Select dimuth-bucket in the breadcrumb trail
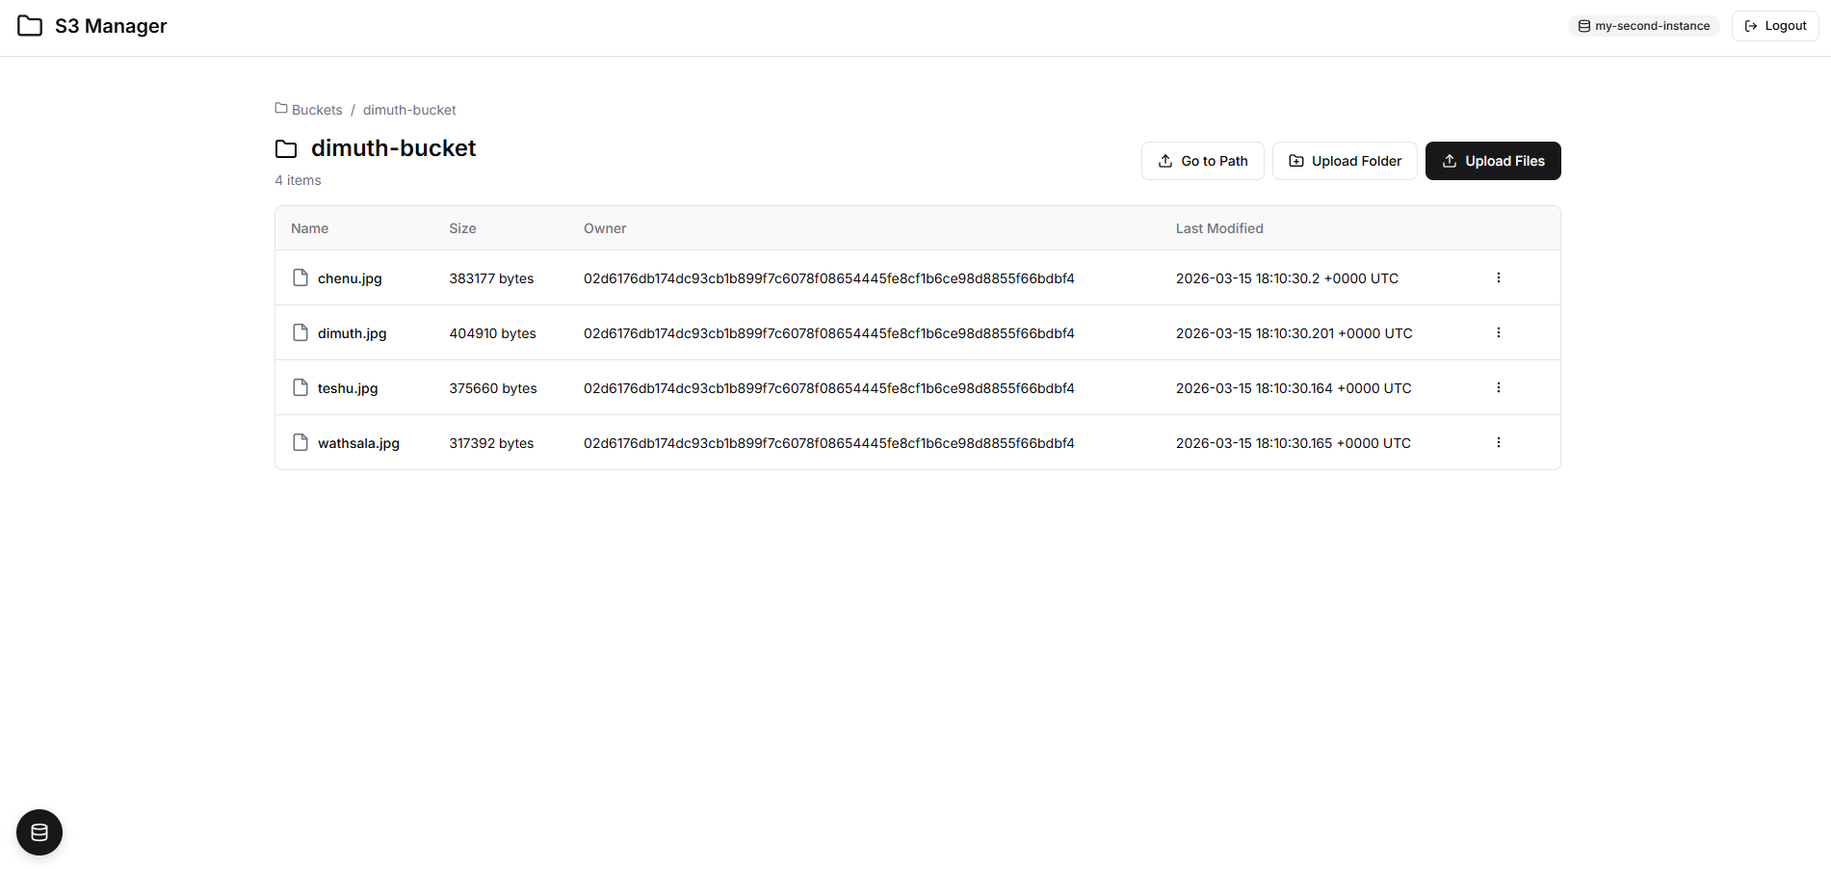The image size is (1831, 869). coord(409,110)
